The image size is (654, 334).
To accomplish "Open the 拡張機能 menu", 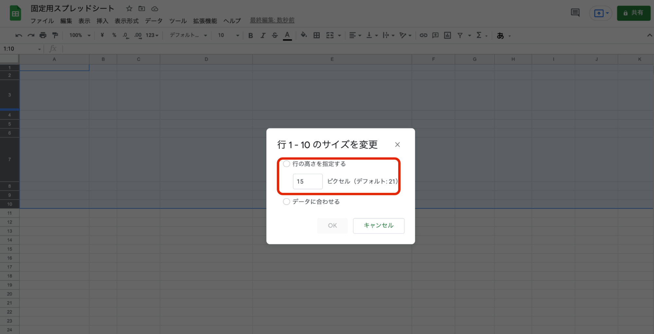I will (x=205, y=21).
